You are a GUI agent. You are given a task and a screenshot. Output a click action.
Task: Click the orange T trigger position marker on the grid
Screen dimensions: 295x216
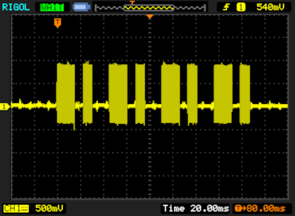coord(58,23)
